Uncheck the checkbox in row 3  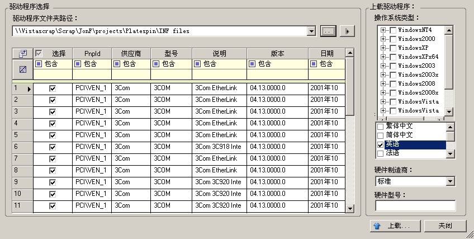coord(53,112)
